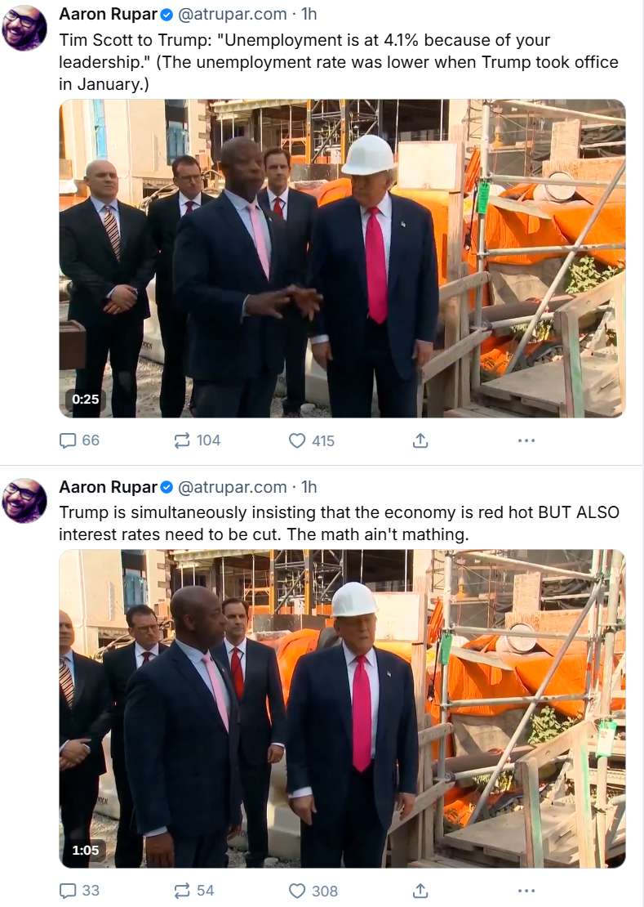Reply to the Tim Scott unemployment post
Viewport: 644px width, 907px height.
pos(79,440)
